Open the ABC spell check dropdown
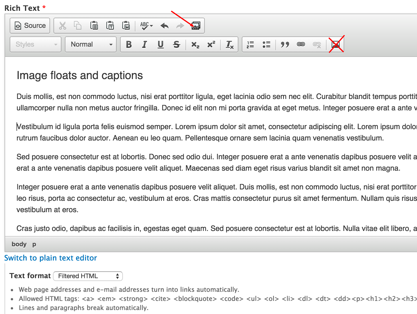Screen dimensions: 417x314 (146, 26)
